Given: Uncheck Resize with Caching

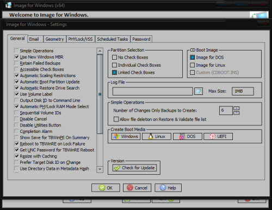Looking at the screenshot, I should (16, 156).
